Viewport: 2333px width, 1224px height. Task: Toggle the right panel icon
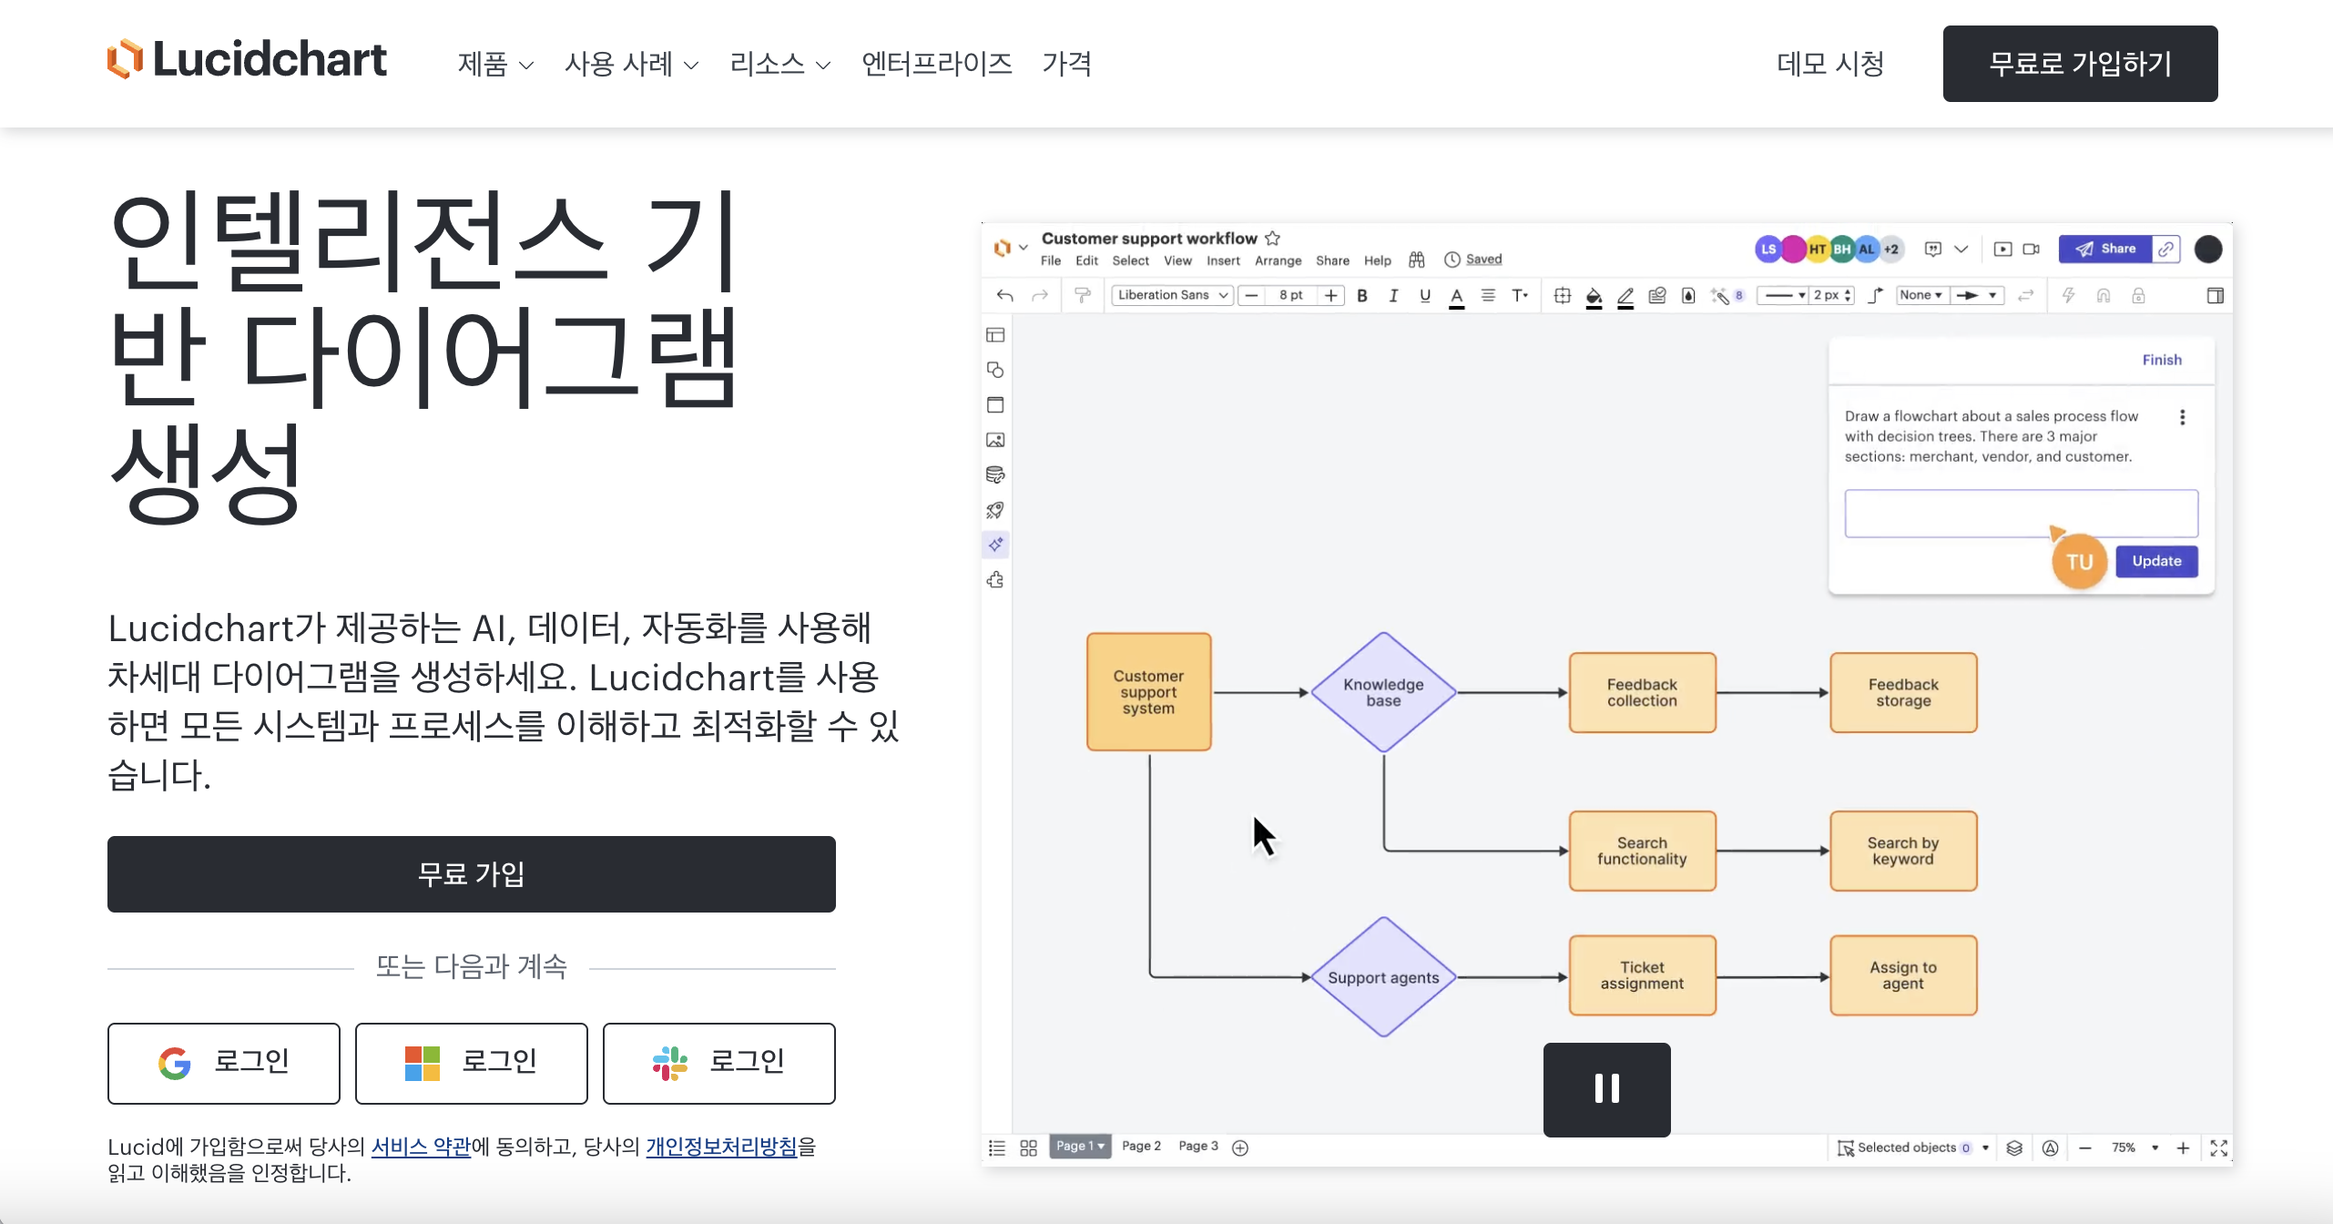(x=2216, y=295)
